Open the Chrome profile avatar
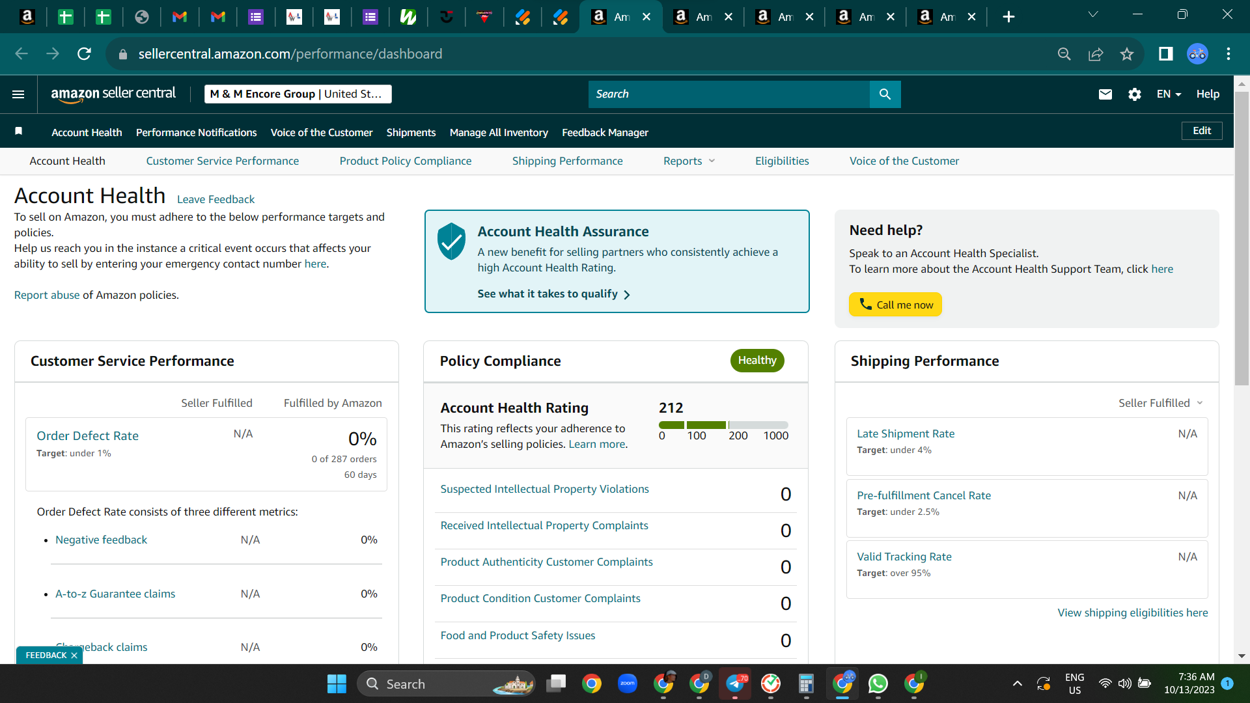This screenshot has width=1250, height=703. [1197, 54]
